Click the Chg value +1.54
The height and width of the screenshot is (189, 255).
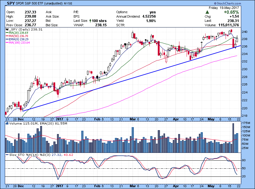tap(234, 16)
